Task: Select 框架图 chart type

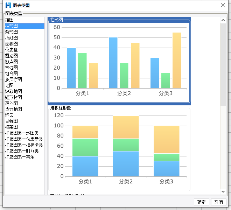Action: (24, 127)
